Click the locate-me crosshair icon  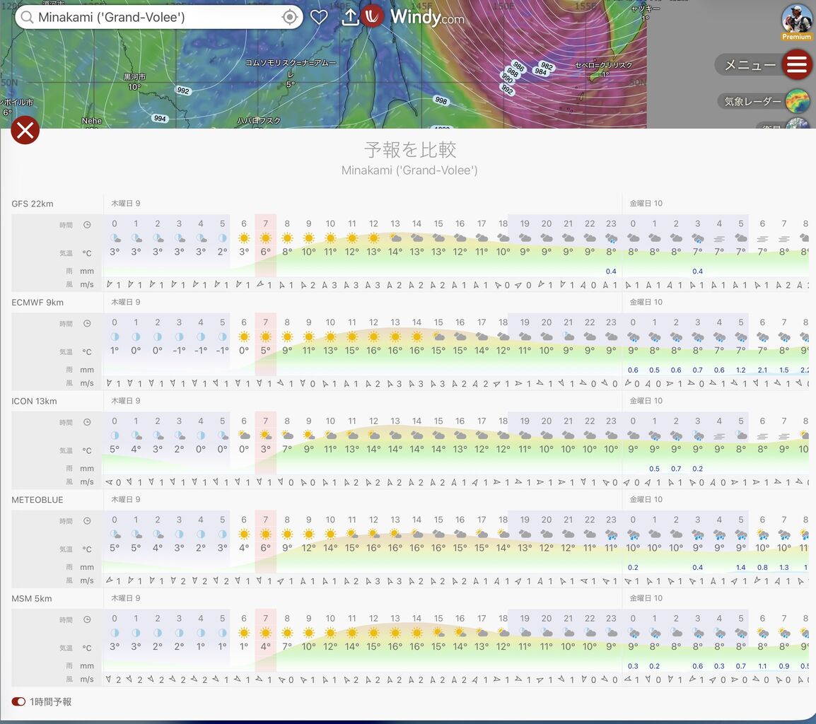(x=290, y=17)
